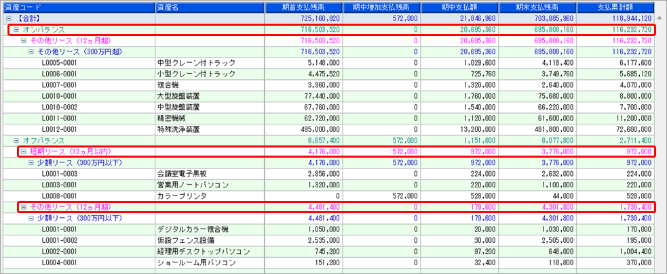Select asset code L0004-0001
Viewport: 667px width, 274px height.
coord(60,262)
